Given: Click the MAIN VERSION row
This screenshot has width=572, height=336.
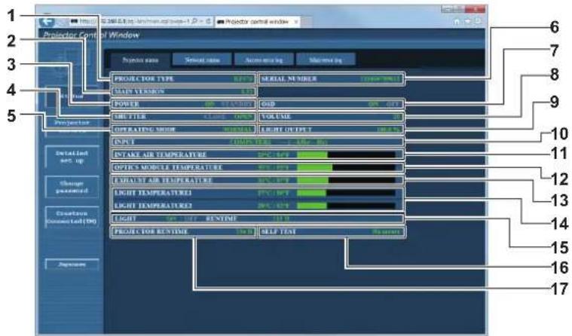Looking at the screenshot, I should pos(183,92).
